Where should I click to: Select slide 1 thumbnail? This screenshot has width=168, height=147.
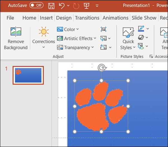(28, 75)
